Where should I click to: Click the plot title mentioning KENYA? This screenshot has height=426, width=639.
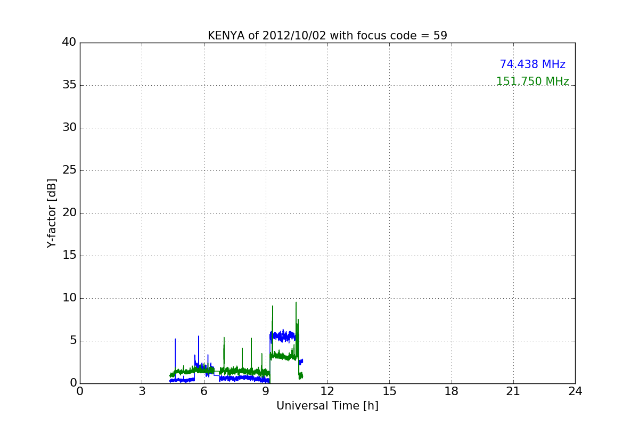pos(327,36)
